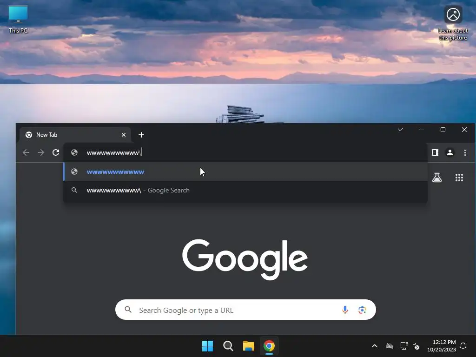Reload the page with the refresh icon
476x357 pixels.
tap(56, 152)
